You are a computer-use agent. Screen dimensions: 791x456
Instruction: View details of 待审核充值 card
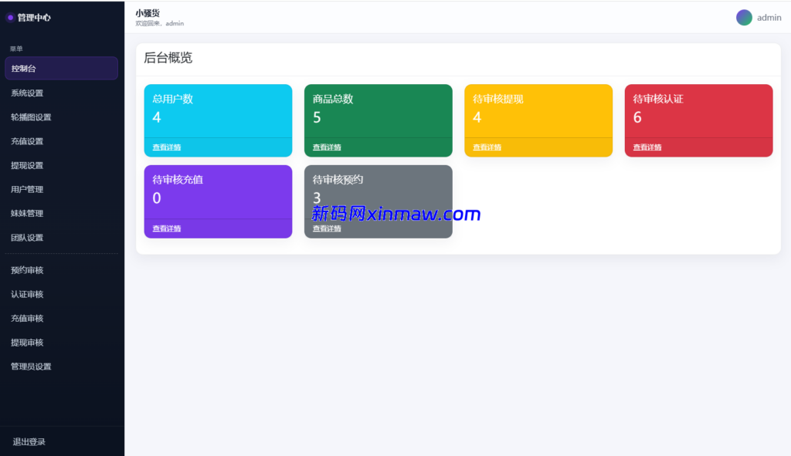[167, 228]
